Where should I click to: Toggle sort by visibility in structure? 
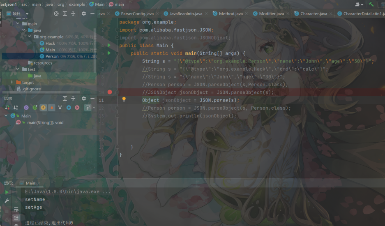tap(7, 108)
